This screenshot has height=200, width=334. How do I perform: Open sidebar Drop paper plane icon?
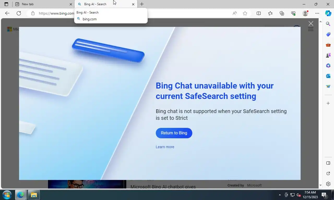point(328,86)
